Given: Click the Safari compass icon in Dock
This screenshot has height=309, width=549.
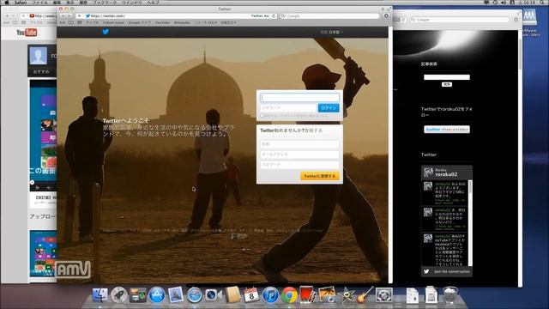Looking at the screenshot, I should [x=195, y=295].
